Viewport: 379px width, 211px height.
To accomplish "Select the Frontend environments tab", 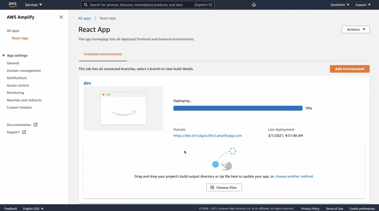I will [x=103, y=54].
